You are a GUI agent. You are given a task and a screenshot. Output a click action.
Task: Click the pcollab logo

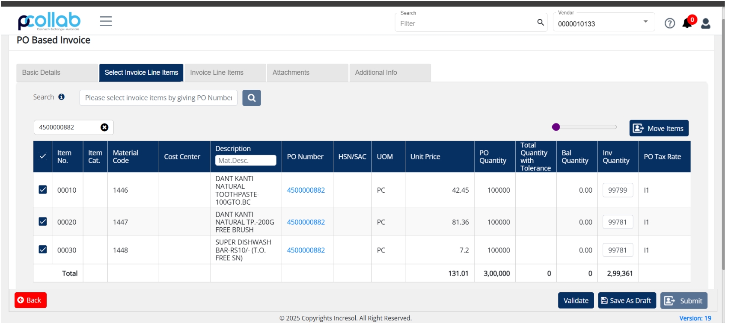click(49, 21)
